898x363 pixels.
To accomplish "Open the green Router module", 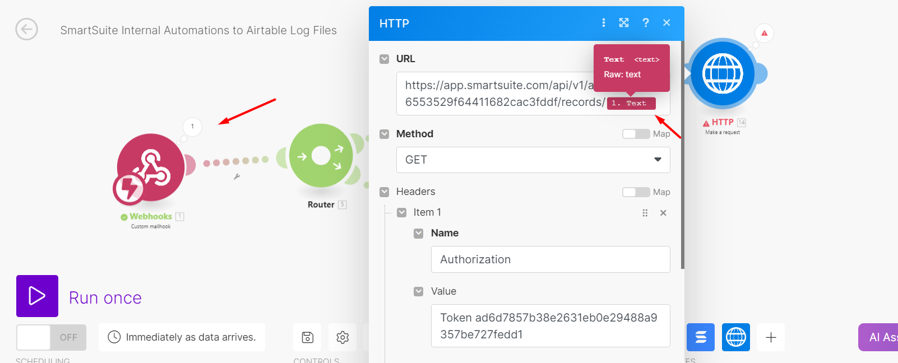I will tap(321, 155).
